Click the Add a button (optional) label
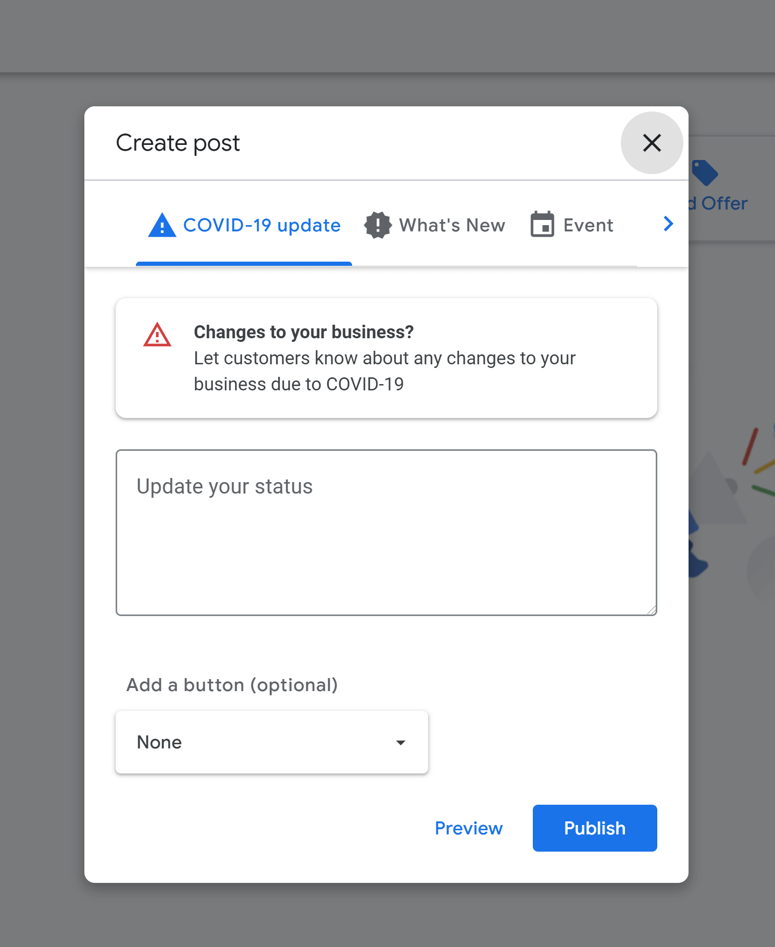The image size is (775, 947). click(232, 685)
